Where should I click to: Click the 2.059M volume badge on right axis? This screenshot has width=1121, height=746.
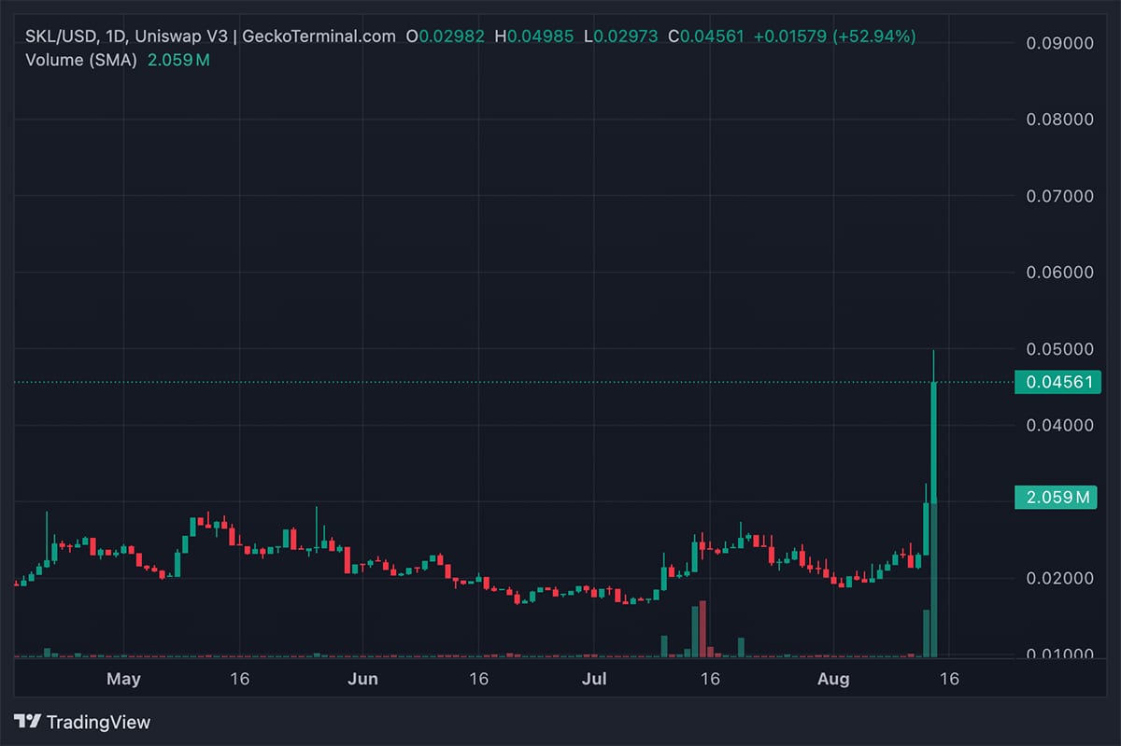[1057, 498]
